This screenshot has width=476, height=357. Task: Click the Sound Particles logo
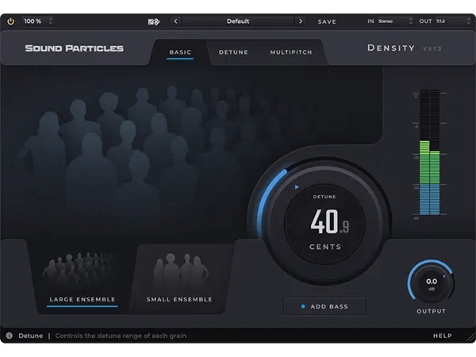coord(75,48)
